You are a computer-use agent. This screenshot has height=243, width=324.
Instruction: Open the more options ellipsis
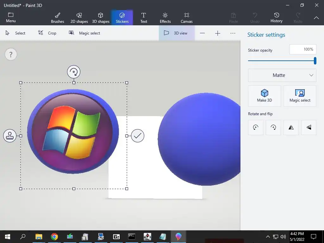coord(233,33)
